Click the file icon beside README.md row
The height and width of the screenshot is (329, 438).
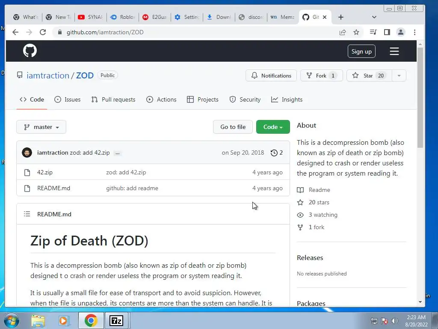[x=27, y=188]
